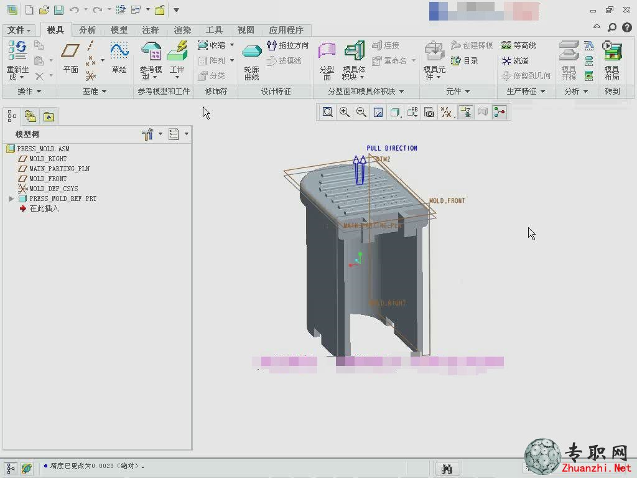This screenshot has height=478, width=637.
Task: Click the binoculars Find icon in status bar
Action: [447, 469]
